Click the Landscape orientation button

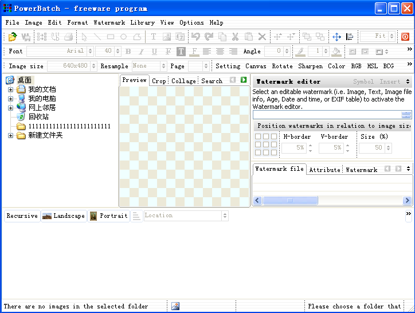click(64, 216)
